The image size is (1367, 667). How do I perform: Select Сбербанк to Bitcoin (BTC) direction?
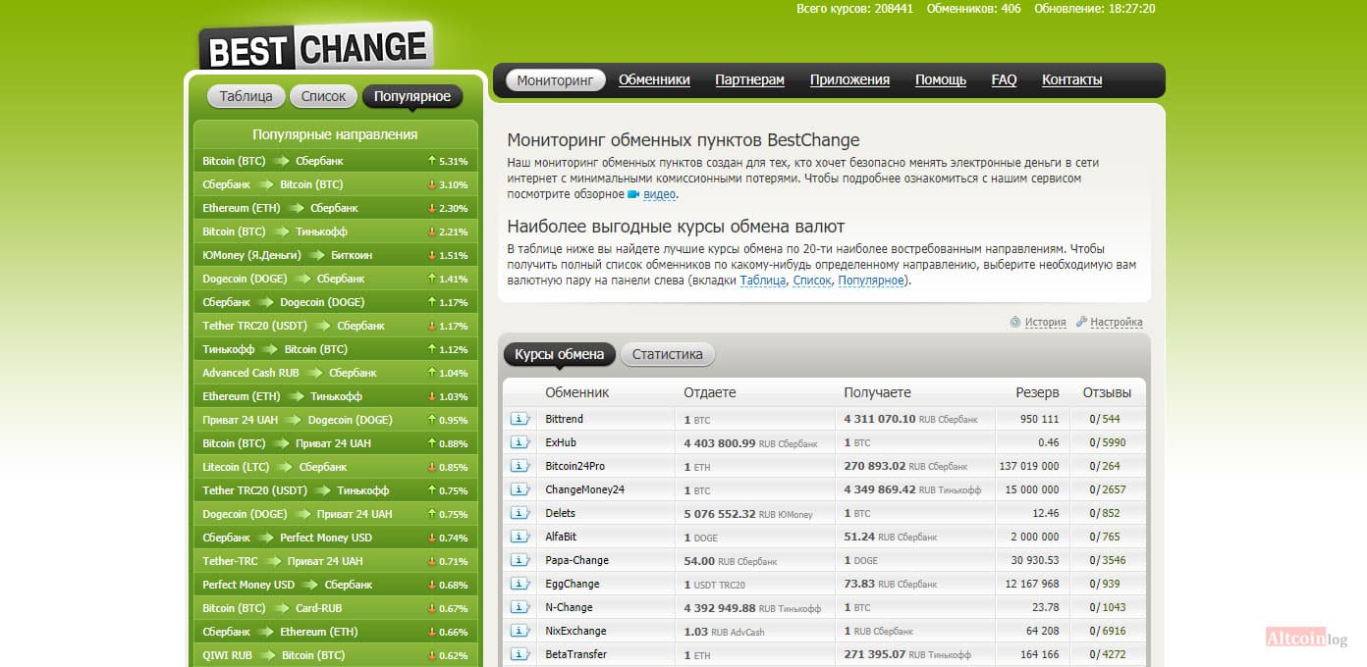335,183
